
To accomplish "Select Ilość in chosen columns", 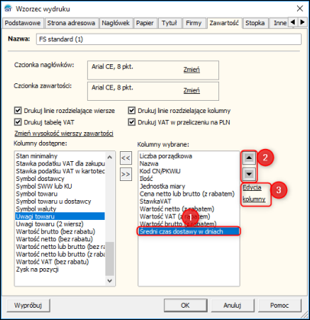I will 189,179.
